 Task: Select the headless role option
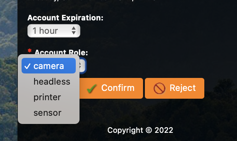[x=49, y=82]
